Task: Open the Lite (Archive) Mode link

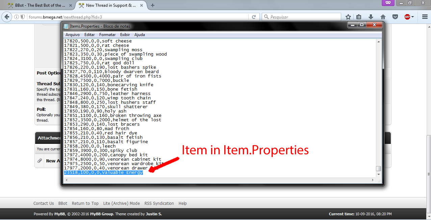Action: [121, 203]
